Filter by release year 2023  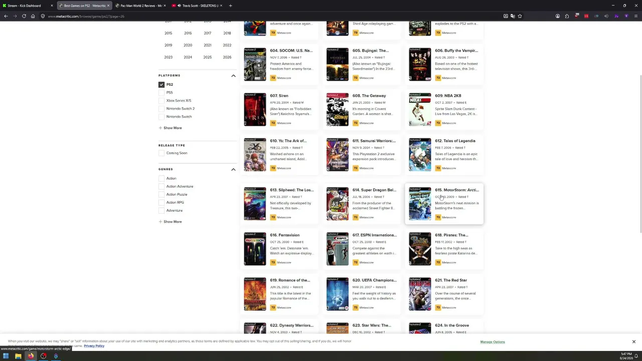(168, 57)
